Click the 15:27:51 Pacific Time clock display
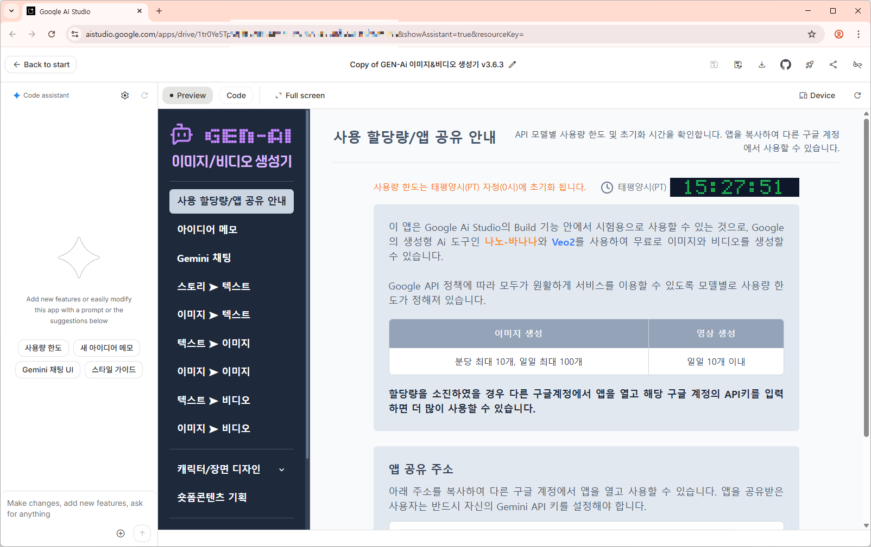This screenshot has width=871, height=547. pos(734,187)
